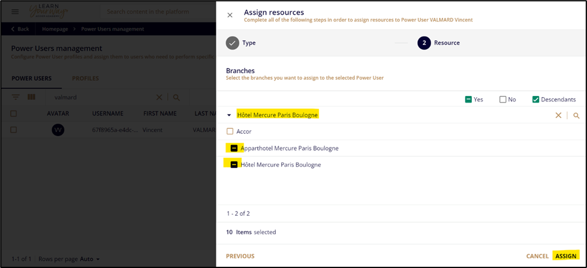Screen dimensions: 587x268
Task: Click Hôtel Mercure Paris Boulogne row label
Action: point(281,165)
